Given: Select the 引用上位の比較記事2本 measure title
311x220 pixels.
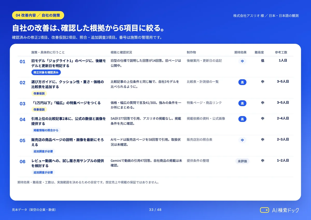Looking at the screenshot, I should click(x=68, y=121).
